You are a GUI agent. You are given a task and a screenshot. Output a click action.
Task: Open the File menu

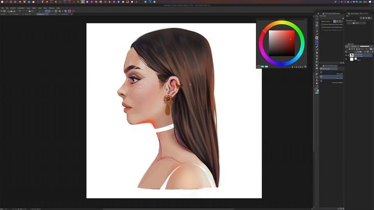click(2, 8)
